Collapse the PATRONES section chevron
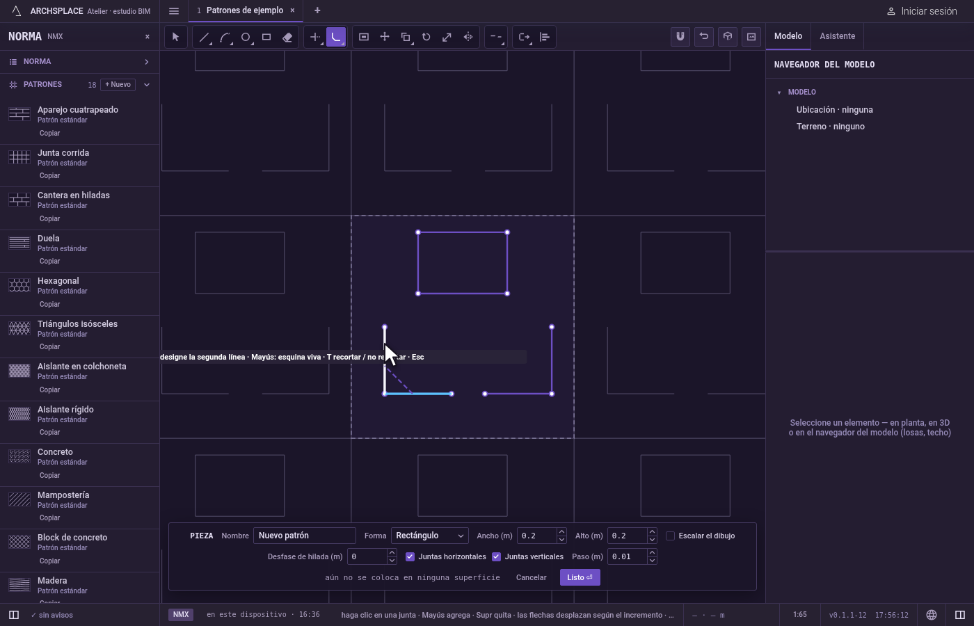Screen dimensions: 974x626 click(x=147, y=85)
